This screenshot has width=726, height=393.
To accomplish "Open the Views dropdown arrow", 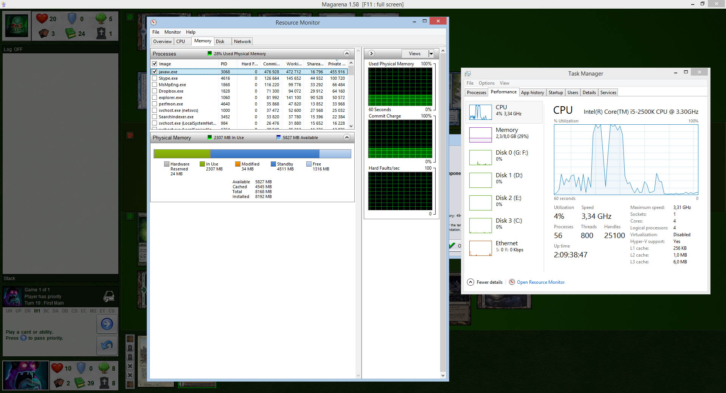I will coord(431,54).
